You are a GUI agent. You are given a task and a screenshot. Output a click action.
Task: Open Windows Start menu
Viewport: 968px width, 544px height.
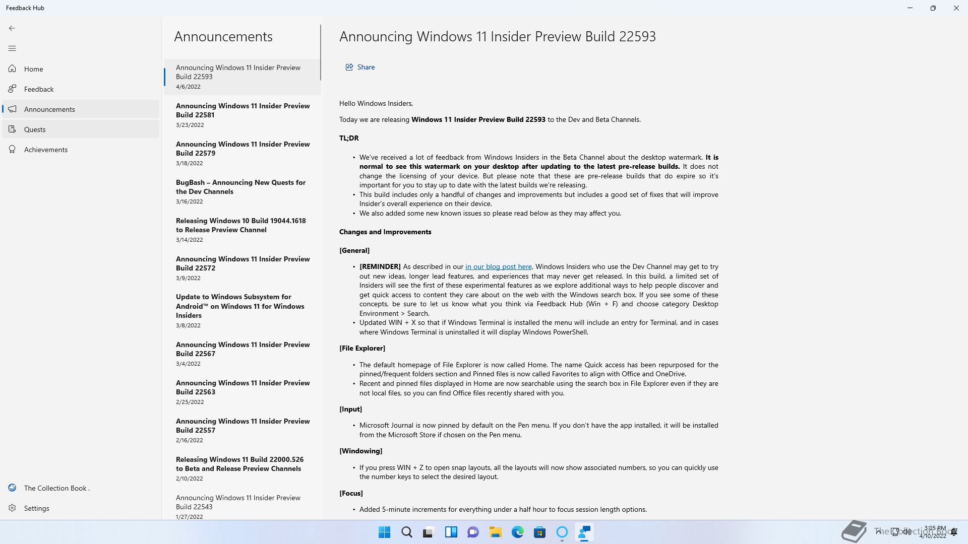click(384, 532)
